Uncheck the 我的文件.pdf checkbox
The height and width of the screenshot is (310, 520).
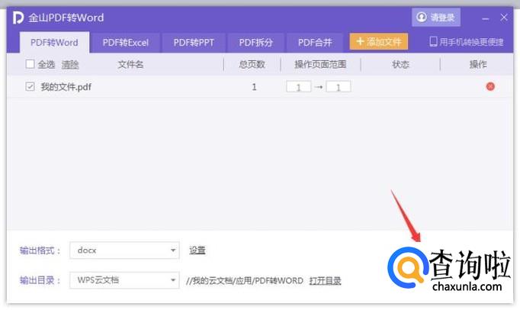click(30, 87)
